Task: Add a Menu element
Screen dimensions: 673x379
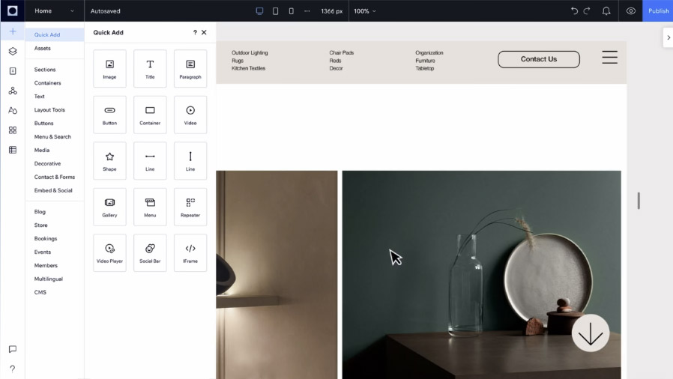Action: 150,207
